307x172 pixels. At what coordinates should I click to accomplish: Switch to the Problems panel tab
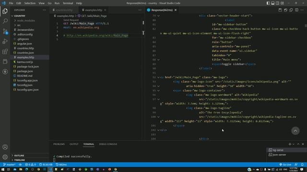59,144
